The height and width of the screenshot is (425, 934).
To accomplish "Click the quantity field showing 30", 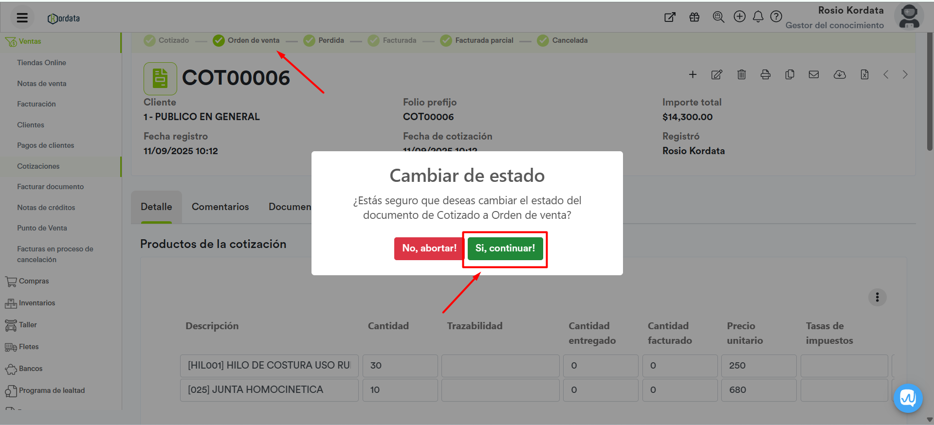I will click(x=400, y=366).
